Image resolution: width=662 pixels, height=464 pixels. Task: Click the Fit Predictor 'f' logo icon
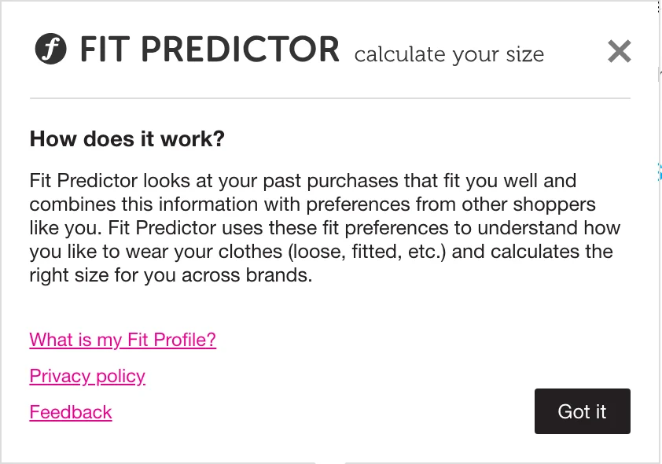click(50, 49)
